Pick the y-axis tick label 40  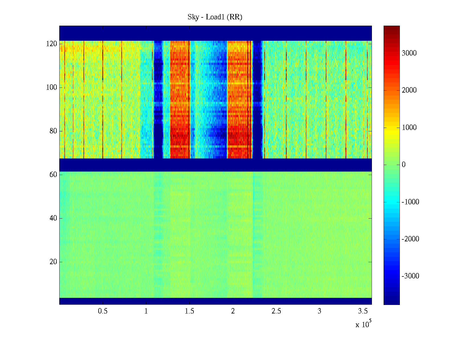tap(53, 218)
